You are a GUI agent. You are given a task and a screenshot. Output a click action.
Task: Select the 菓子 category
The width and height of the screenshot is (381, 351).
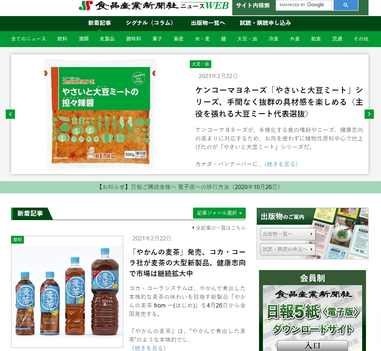tap(157, 39)
